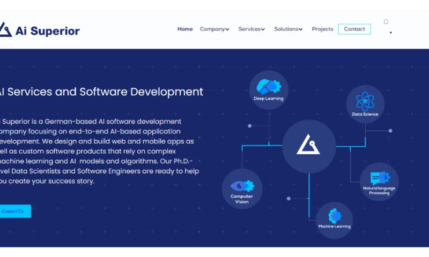Click the small black dot below the header checkbox
The height and width of the screenshot is (257, 429).
[390, 33]
